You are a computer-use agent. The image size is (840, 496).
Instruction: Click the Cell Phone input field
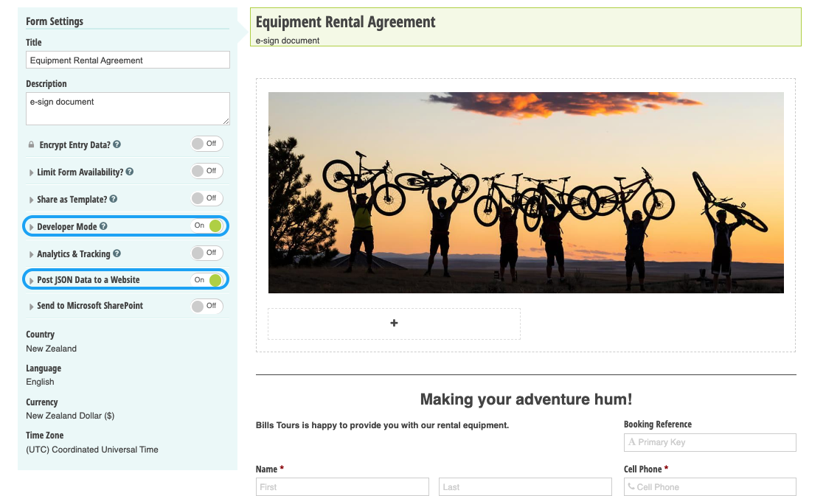(709, 487)
